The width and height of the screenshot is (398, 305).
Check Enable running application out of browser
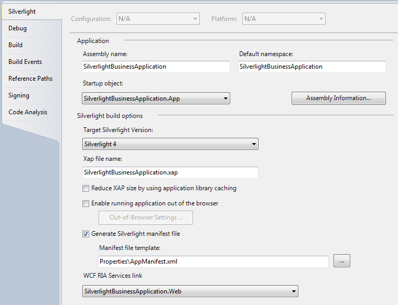coord(86,203)
